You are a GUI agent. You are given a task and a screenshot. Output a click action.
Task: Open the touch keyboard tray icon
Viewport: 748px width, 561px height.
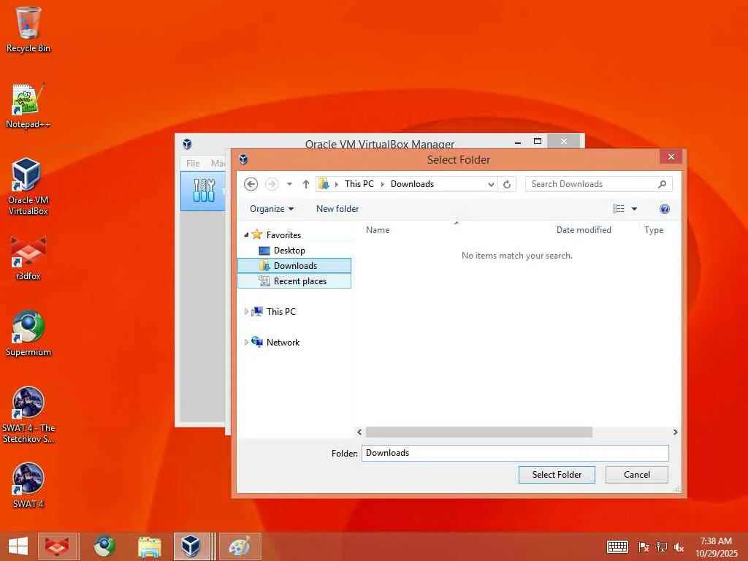pos(617,546)
